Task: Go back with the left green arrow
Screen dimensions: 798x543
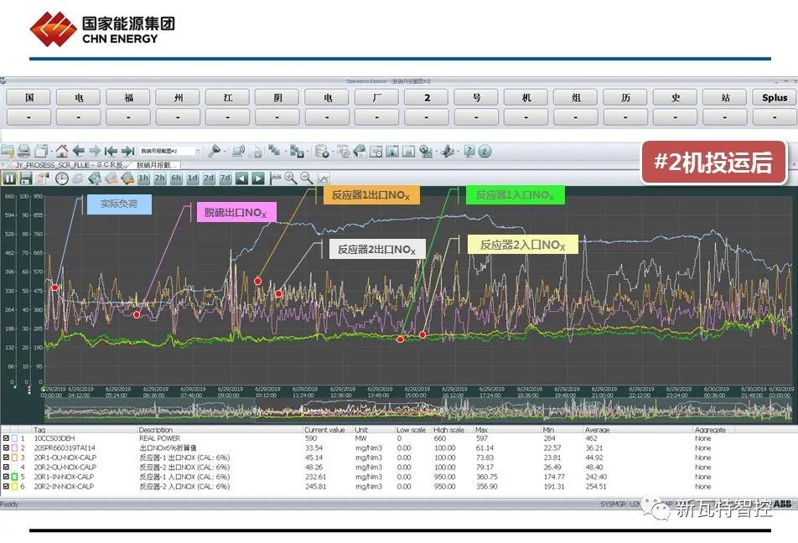Action: point(79,151)
